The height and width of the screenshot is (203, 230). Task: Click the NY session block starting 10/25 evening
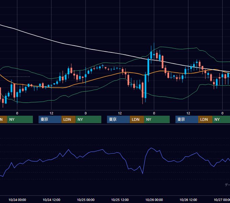(x=157, y=119)
